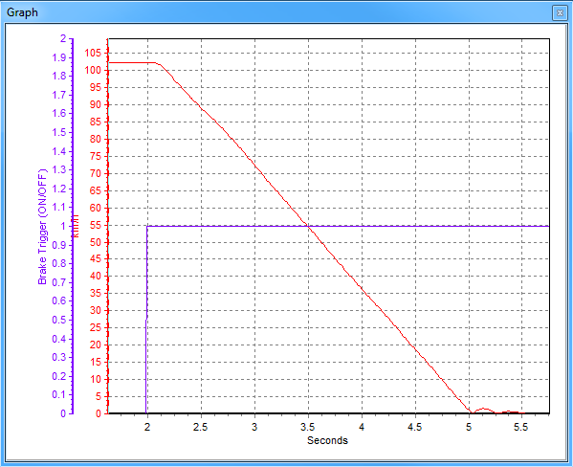Screen dimensions: 573x467
Task: Click the Graph window title
Action: pyautogui.click(x=22, y=12)
